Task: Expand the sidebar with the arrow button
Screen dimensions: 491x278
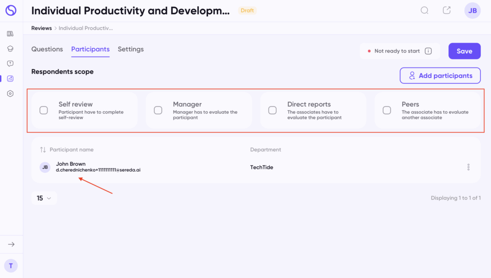Action: [11, 245]
